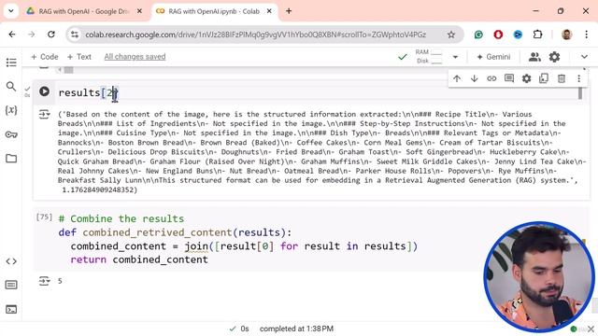The height and width of the screenshot is (336, 598).
Task: Open the variables inspector {x}
Action: click(x=11, y=110)
